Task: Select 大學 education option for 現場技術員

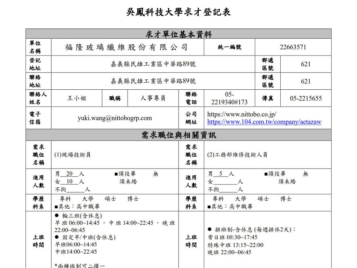Action: click(88, 199)
